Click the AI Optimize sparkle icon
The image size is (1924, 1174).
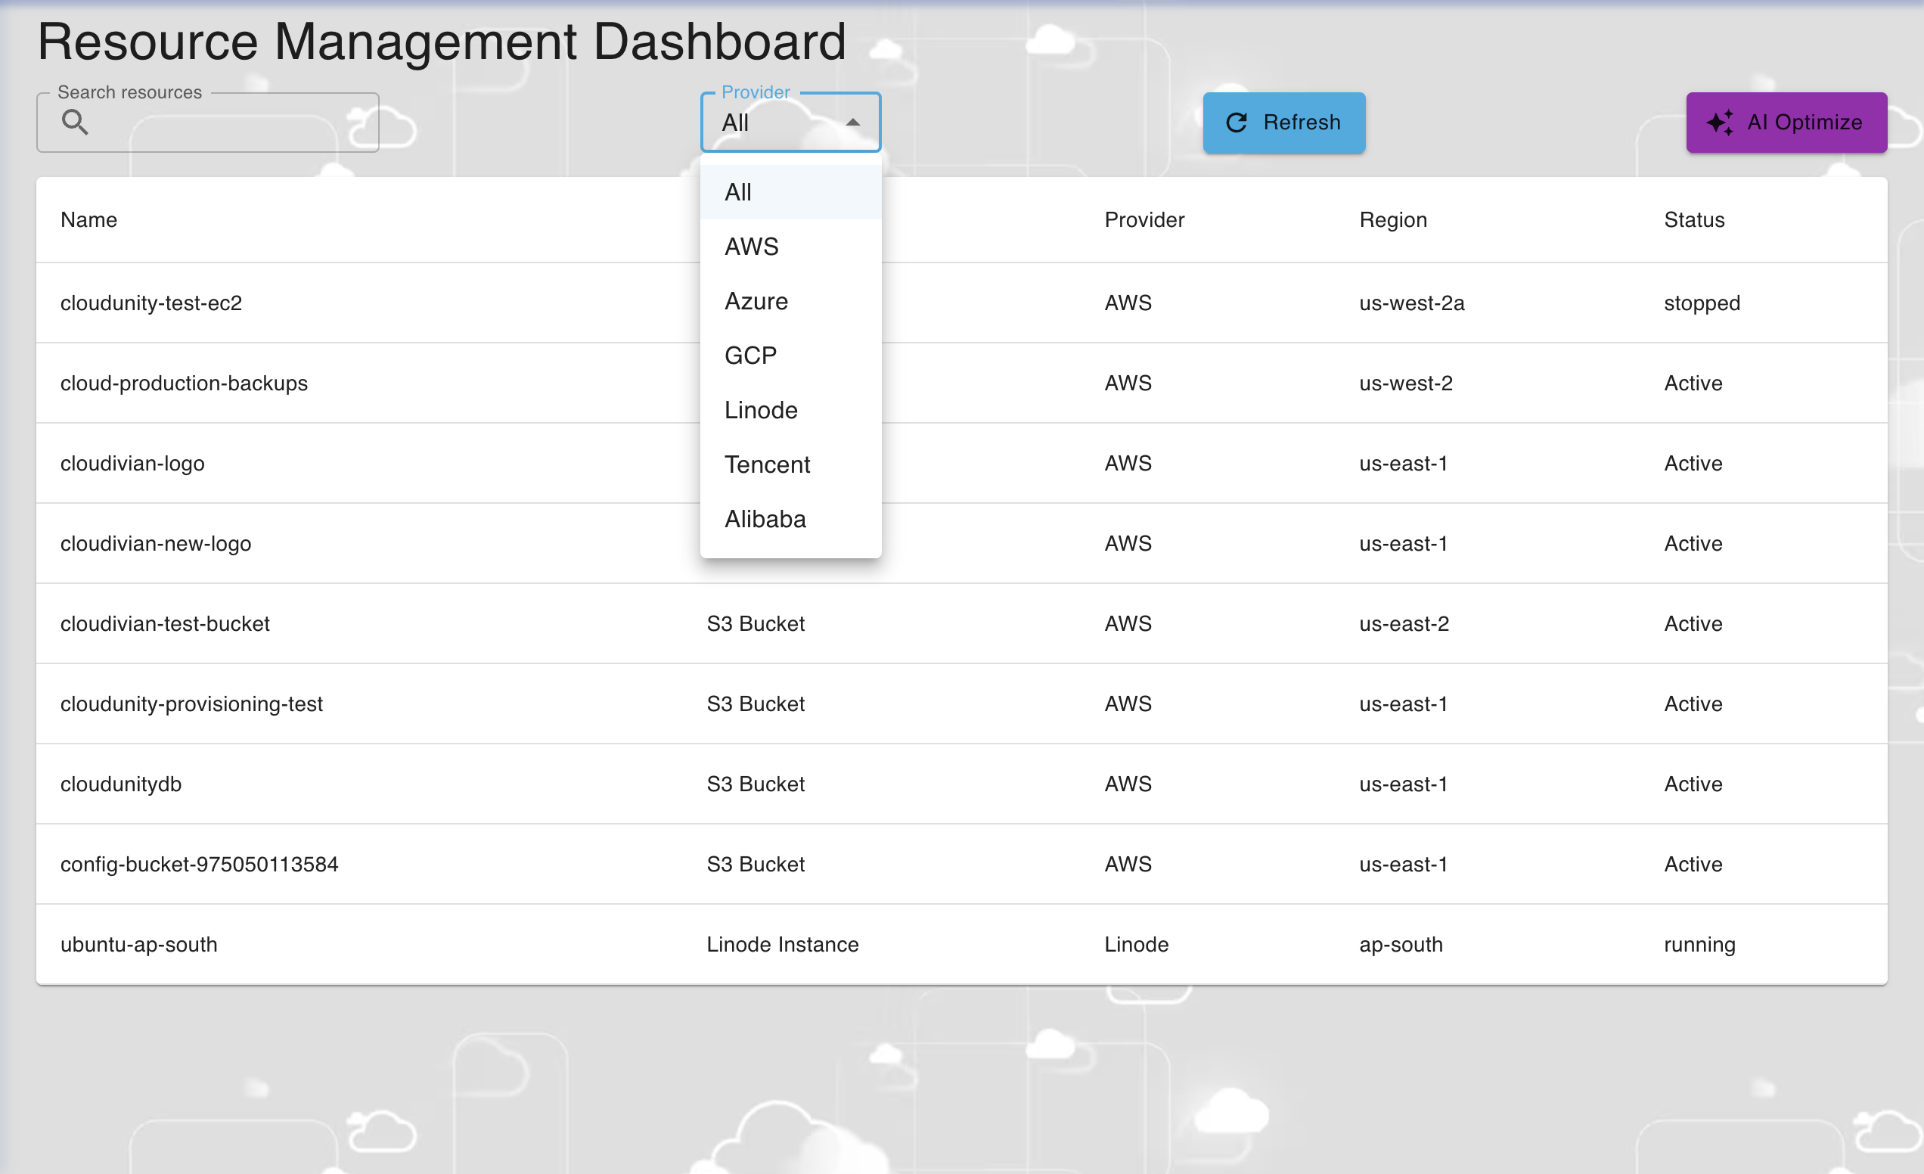[1721, 123]
